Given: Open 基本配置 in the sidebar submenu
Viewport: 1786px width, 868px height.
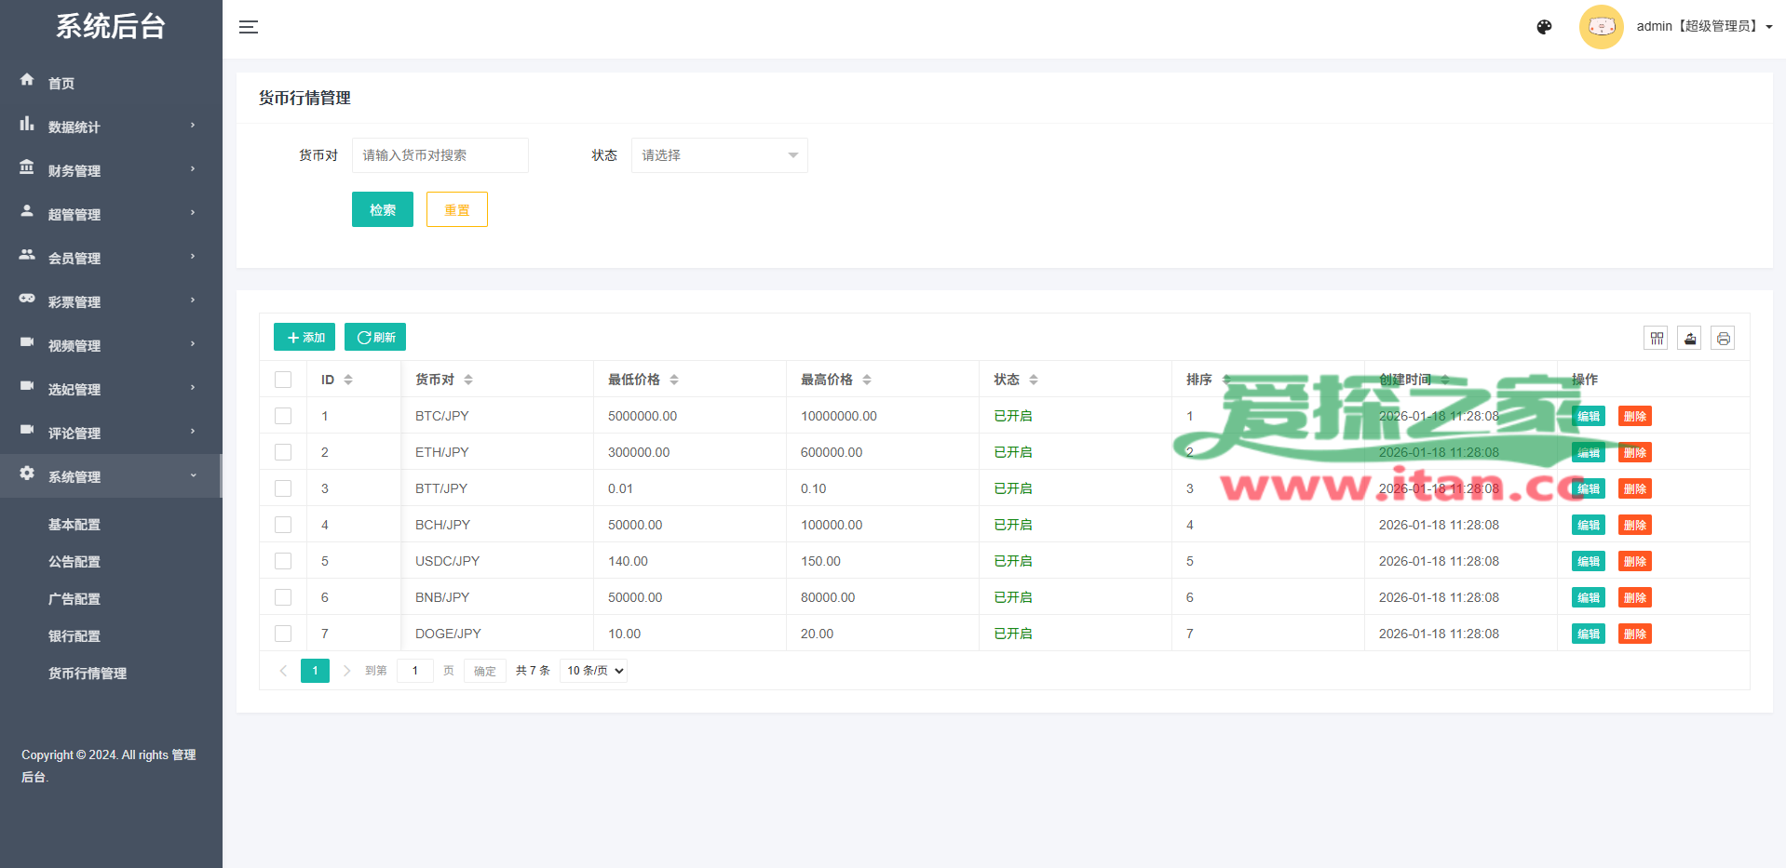Looking at the screenshot, I should click(74, 525).
